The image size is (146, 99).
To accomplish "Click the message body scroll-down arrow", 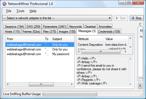I will [130, 84].
